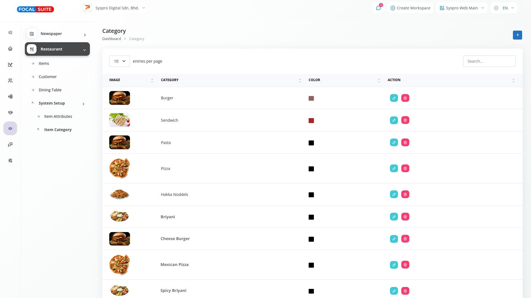Edit the Burger category
Viewport: 531px width, 298px height.
tap(394, 98)
